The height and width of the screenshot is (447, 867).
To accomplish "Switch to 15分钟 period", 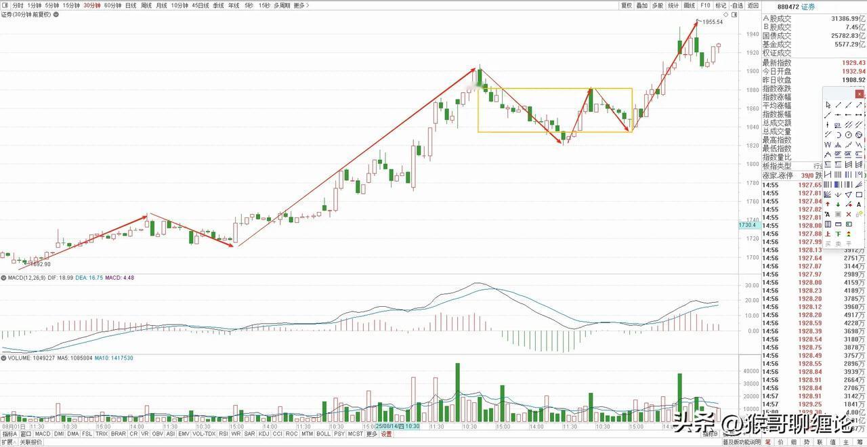I will pos(71,5).
